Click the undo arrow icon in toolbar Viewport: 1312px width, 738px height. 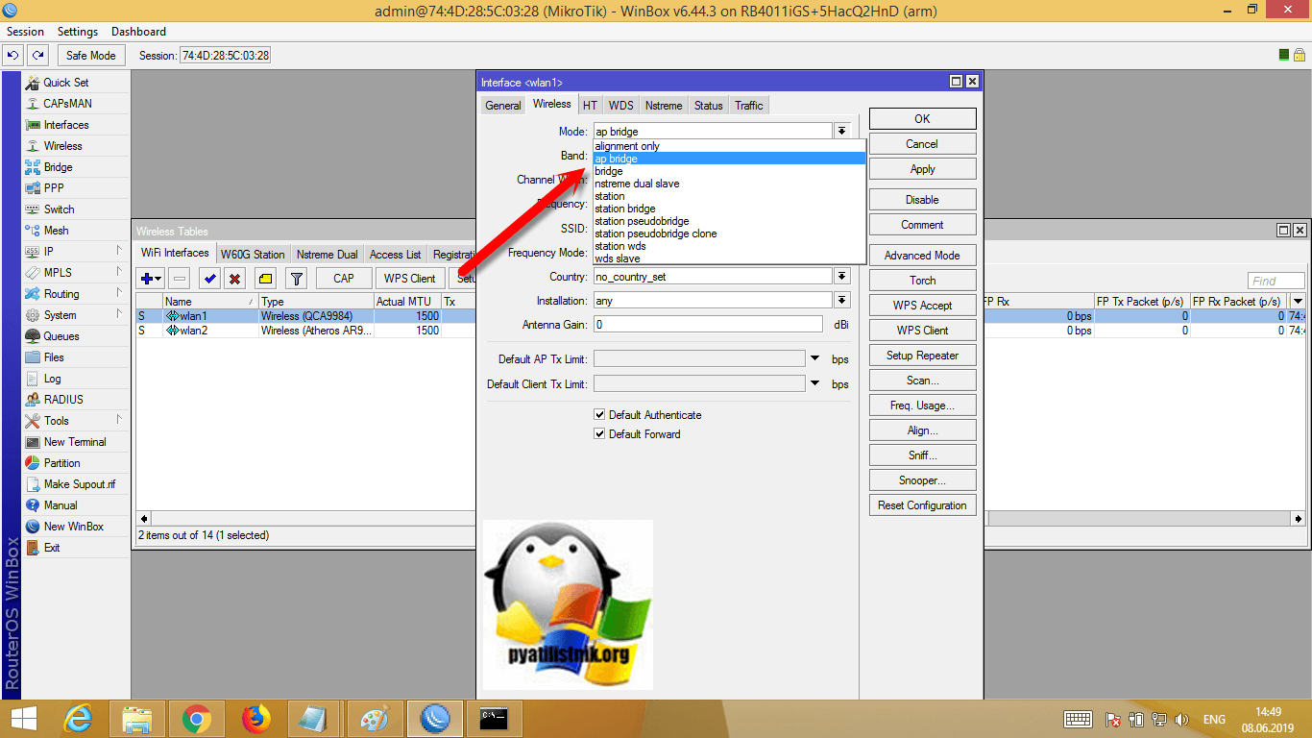pos(13,56)
